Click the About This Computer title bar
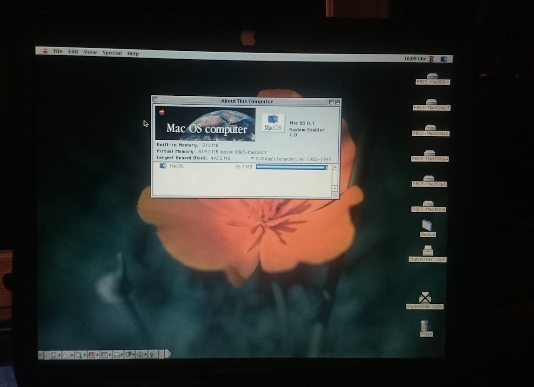534x387 pixels. coord(247,101)
